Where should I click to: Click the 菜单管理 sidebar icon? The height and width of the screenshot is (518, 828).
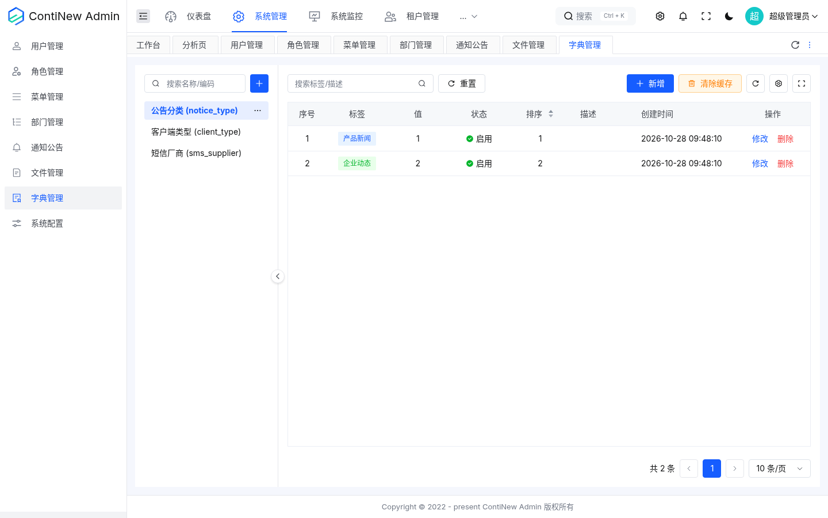coord(17,97)
